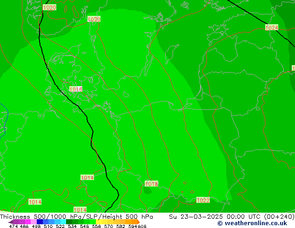The height and width of the screenshot is (228, 295).
Task: Open the weatheronline.co.uk copyright link
Action: [x=252, y=223]
